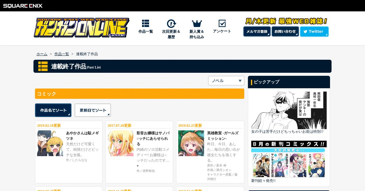Open 作品一覧 navigation label
Image resolution: width=365 pixels, height=191 pixels.
coord(146,32)
